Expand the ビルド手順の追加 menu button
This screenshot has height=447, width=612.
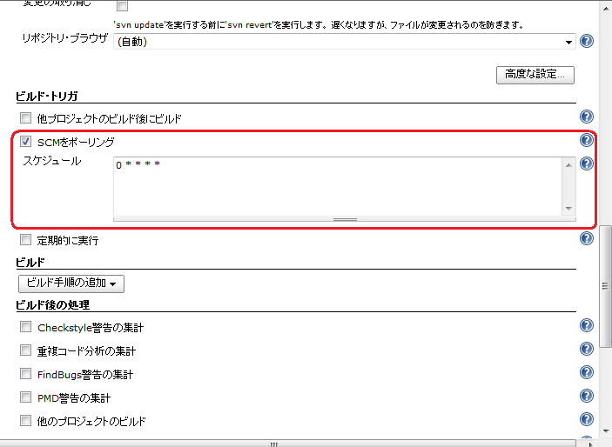[x=71, y=284]
